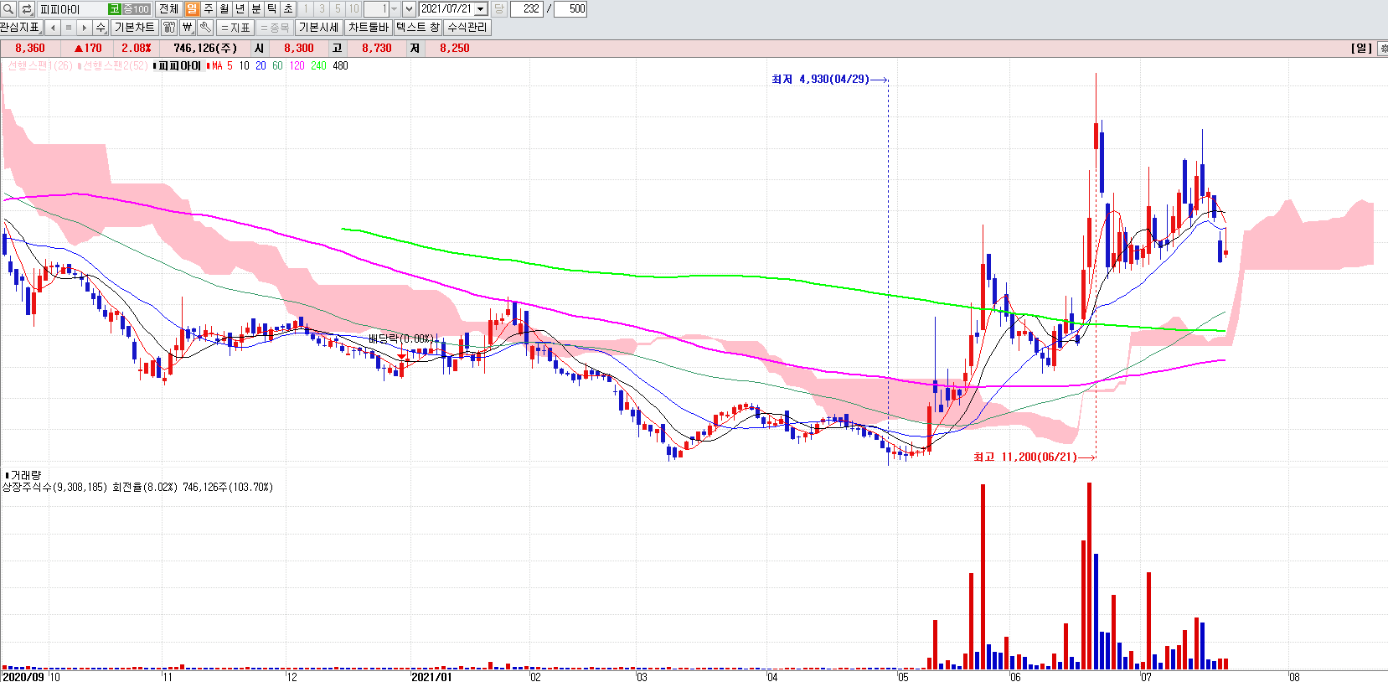This screenshot has height=682, width=1388.
Task: Click the magenta MA 120 legend
Action: click(297, 65)
